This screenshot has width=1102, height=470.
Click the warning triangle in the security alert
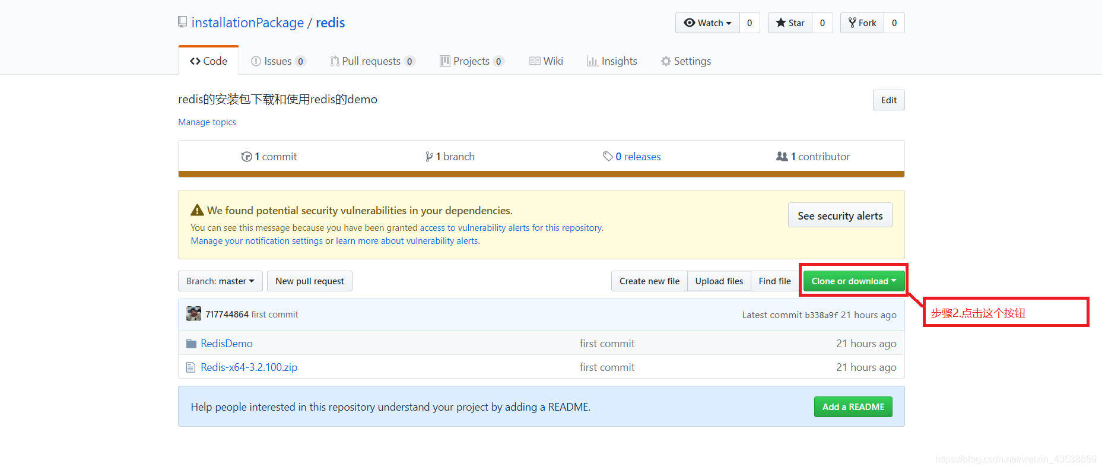[197, 210]
